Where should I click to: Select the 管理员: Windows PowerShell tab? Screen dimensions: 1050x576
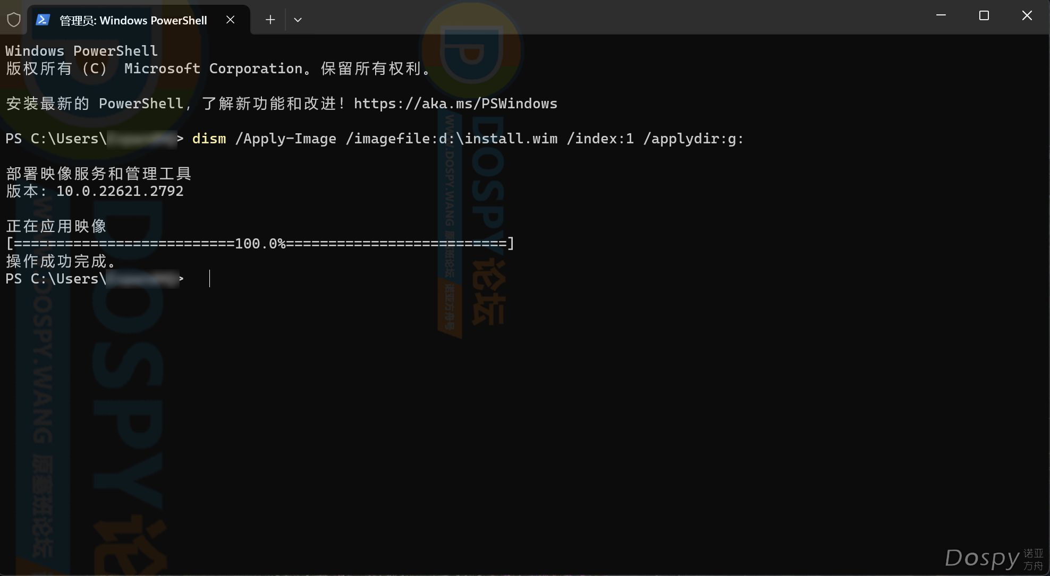(138, 20)
